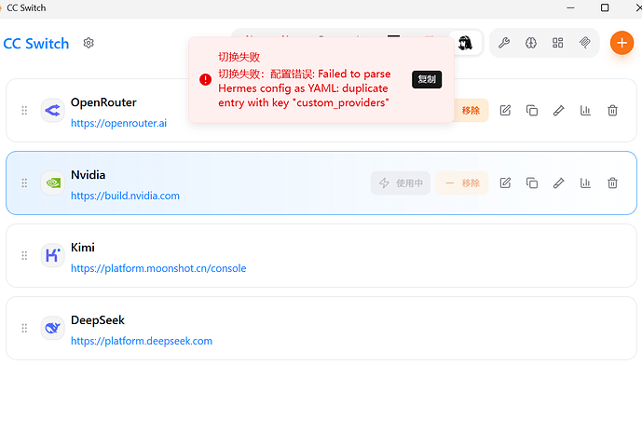Screen dimensions: 642x433
Task: Click the orange plus add-provider button
Action: (x=622, y=43)
